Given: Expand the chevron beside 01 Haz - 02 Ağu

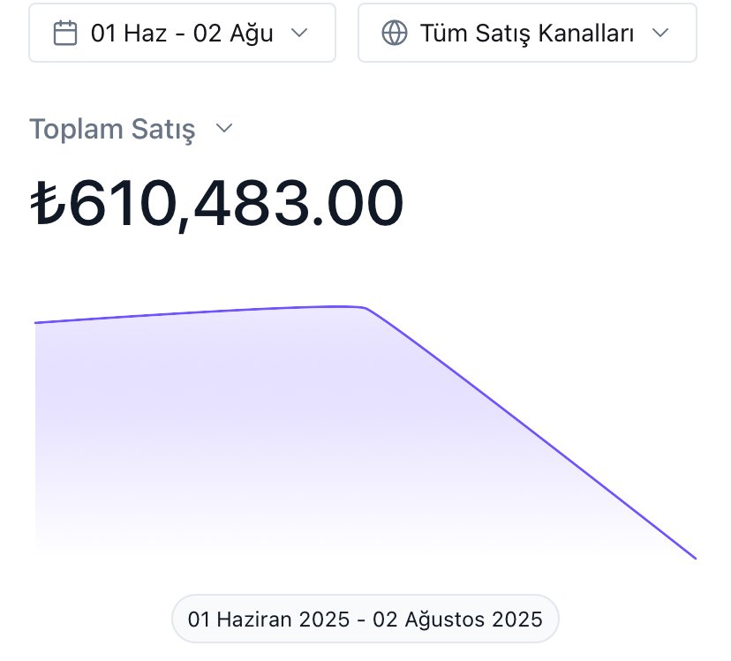Looking at the screenshot, I should (x=299, y=33).
